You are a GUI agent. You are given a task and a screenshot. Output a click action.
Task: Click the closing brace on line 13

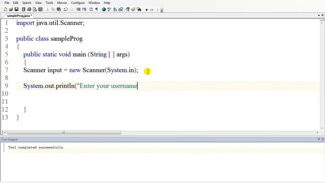point(18,117)
